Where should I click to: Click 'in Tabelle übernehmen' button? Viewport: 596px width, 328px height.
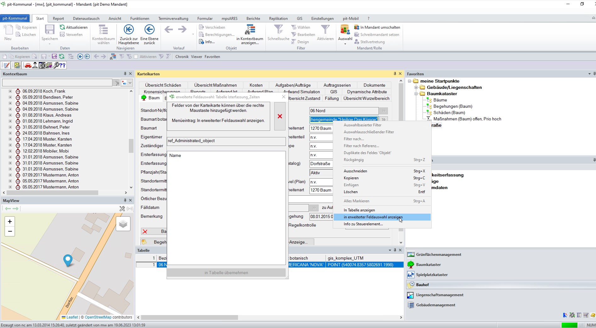[226, 273]
